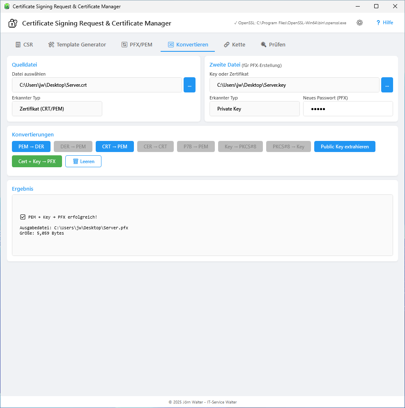Click the Public Key extrahieren button
405x408 pixels.
click(x=345, y=146)
